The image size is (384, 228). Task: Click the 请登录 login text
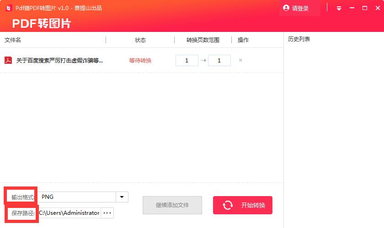click(300, 8)
